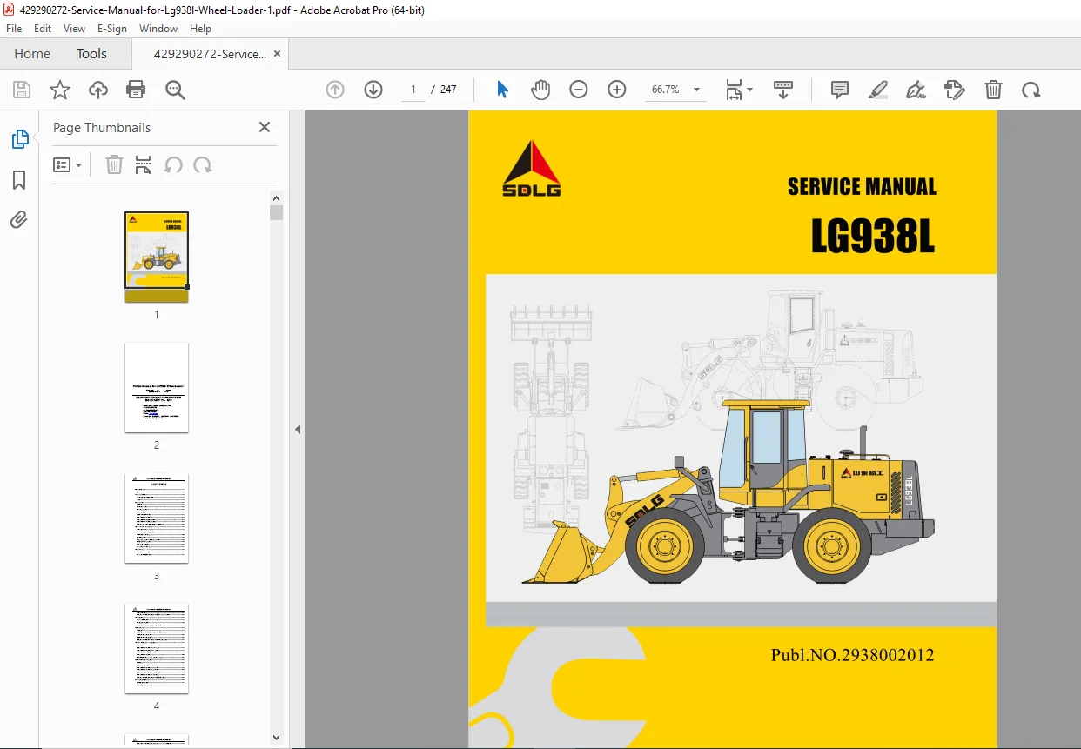Select the 429290272-Service document tab
Image resolution: width=1081 pixels, height=749 pixels.
coord(210,54)
